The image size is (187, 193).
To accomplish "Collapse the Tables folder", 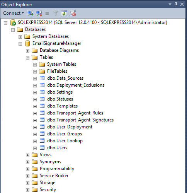I will tap(27, 58).
